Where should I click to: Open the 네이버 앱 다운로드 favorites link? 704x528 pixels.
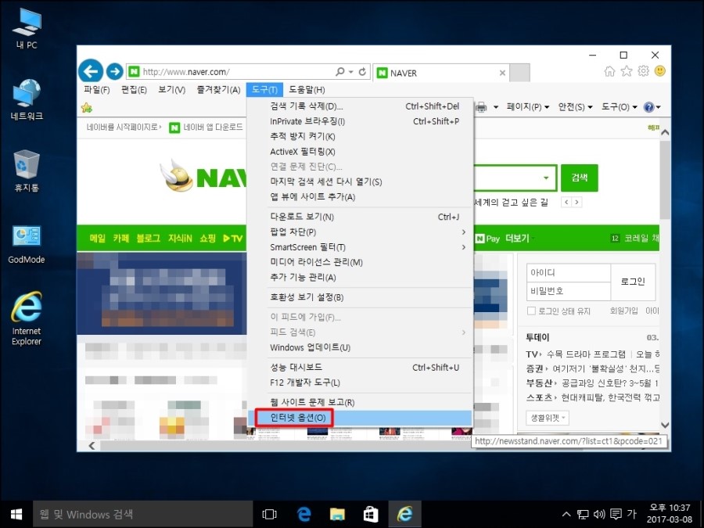[x=206, y=128]
